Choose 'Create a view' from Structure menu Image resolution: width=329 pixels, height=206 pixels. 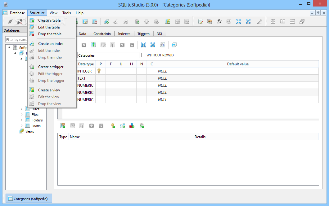point(52,90)
